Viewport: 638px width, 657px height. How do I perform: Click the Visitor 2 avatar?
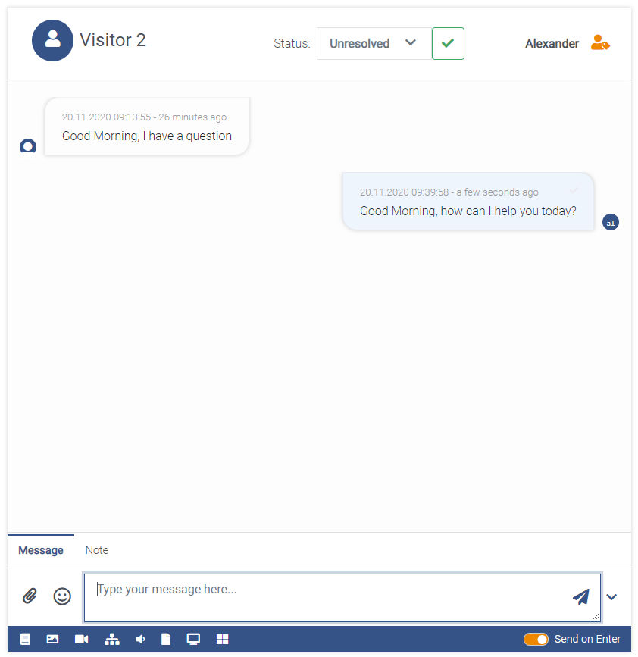pos(53,41)
